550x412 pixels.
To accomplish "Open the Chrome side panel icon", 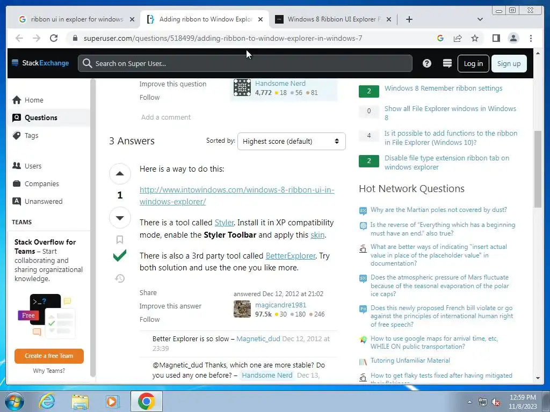I will click(x=496, y=38).
